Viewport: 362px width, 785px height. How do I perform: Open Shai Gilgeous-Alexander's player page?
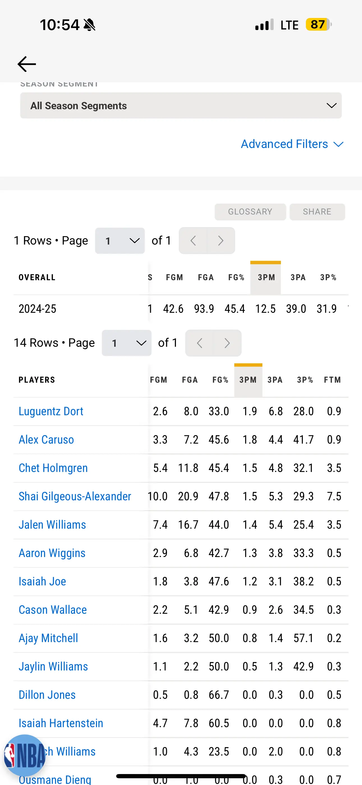click(x=75, y=496)
